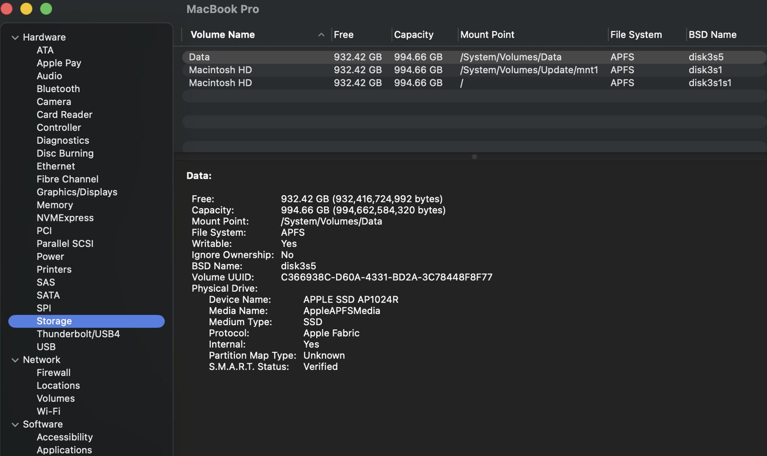The height and width of the screenshot is (456, 767).
Task: Open Apple Pay in the sidebar
Action: (59, 63)
